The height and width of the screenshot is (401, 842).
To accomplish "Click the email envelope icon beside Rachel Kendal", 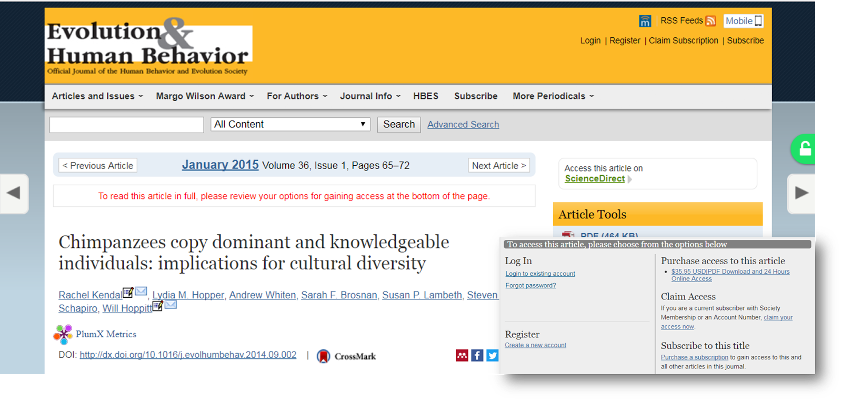I will click(x=141, y=291).
